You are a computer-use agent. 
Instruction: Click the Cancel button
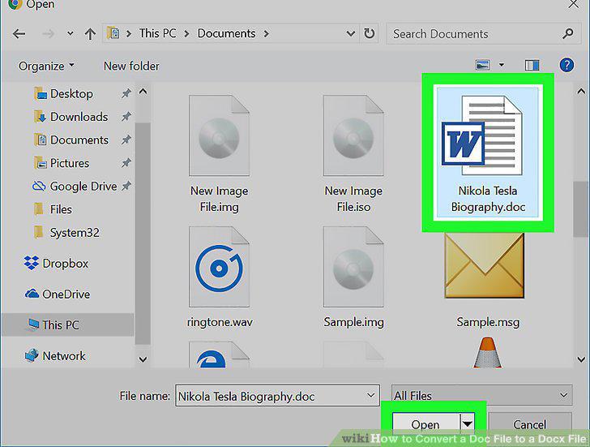pos(529,425)
